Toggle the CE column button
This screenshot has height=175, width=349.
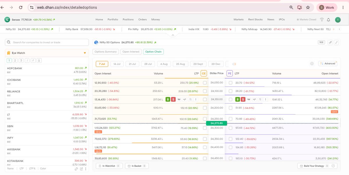tap(204, 74)
